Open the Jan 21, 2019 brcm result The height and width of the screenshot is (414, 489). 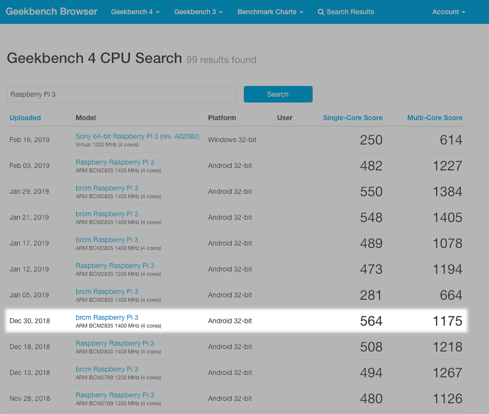coord(106,214)
